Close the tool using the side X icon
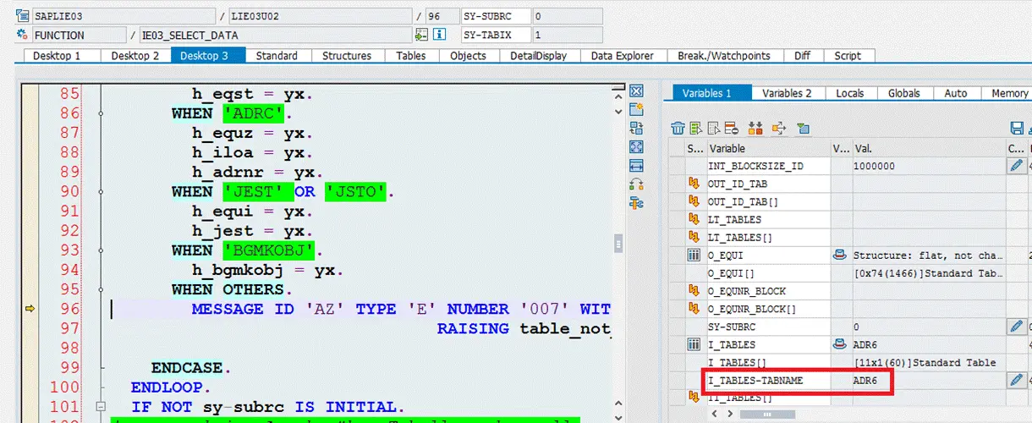1032x423 pixels. pyautogui.click(x=637, y=91)
